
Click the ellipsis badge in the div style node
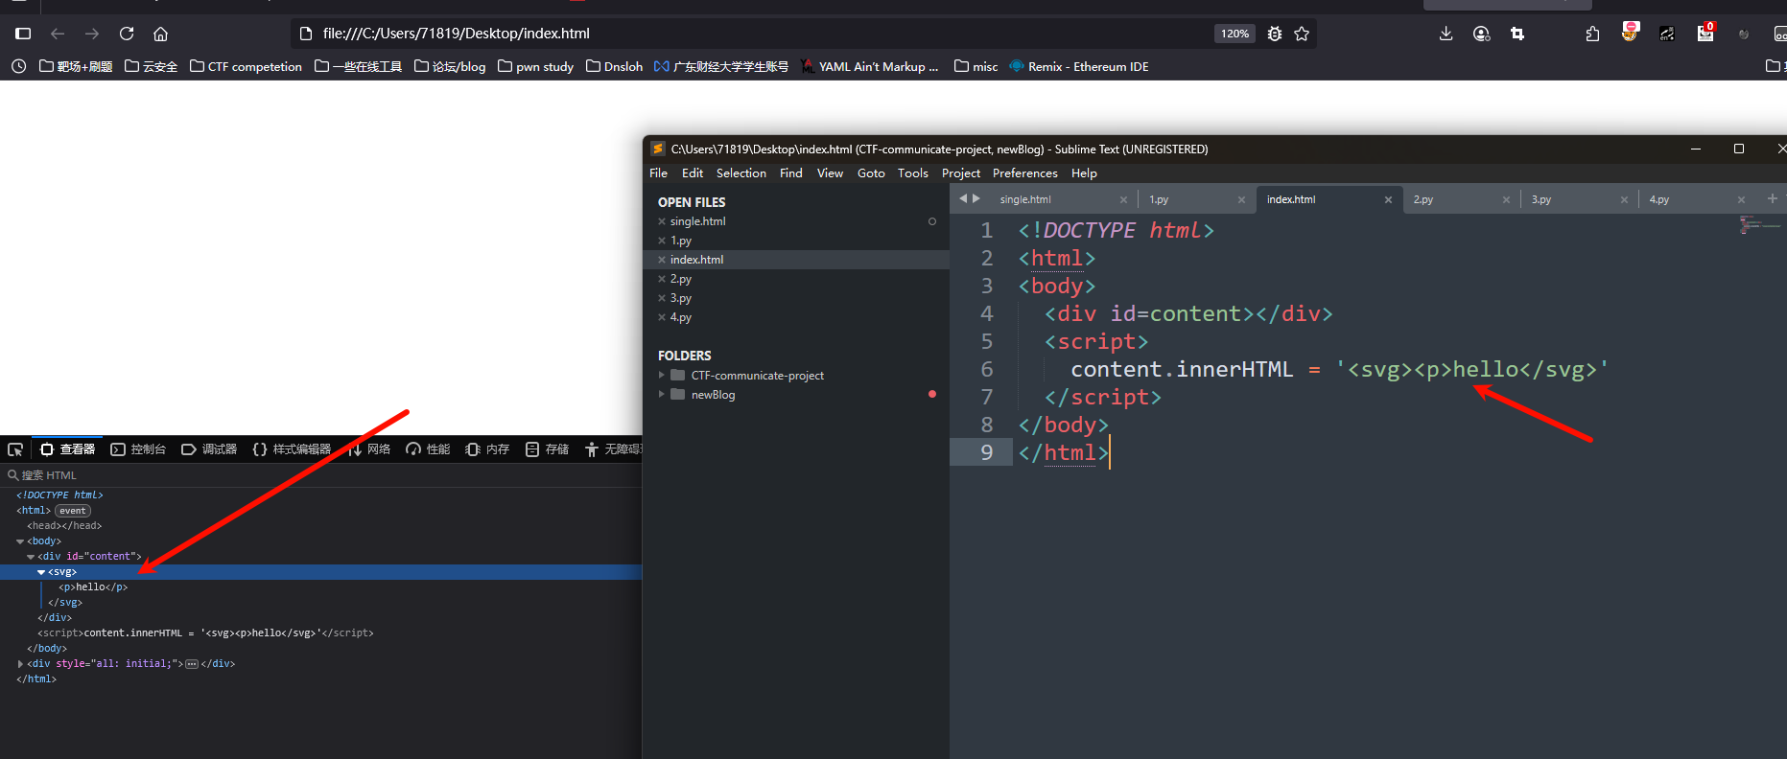tap(192, 664)
